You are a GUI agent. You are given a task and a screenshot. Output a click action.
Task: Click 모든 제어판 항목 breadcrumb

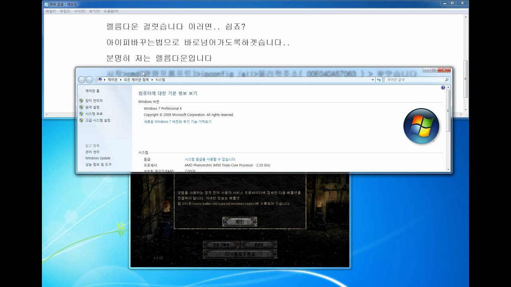(136, 80)
